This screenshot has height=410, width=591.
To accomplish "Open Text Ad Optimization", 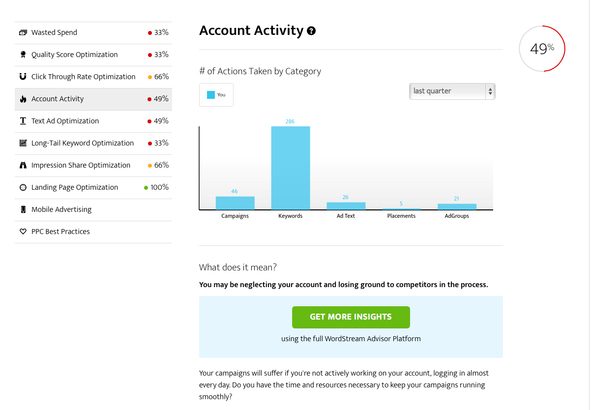I will [93, 121].
